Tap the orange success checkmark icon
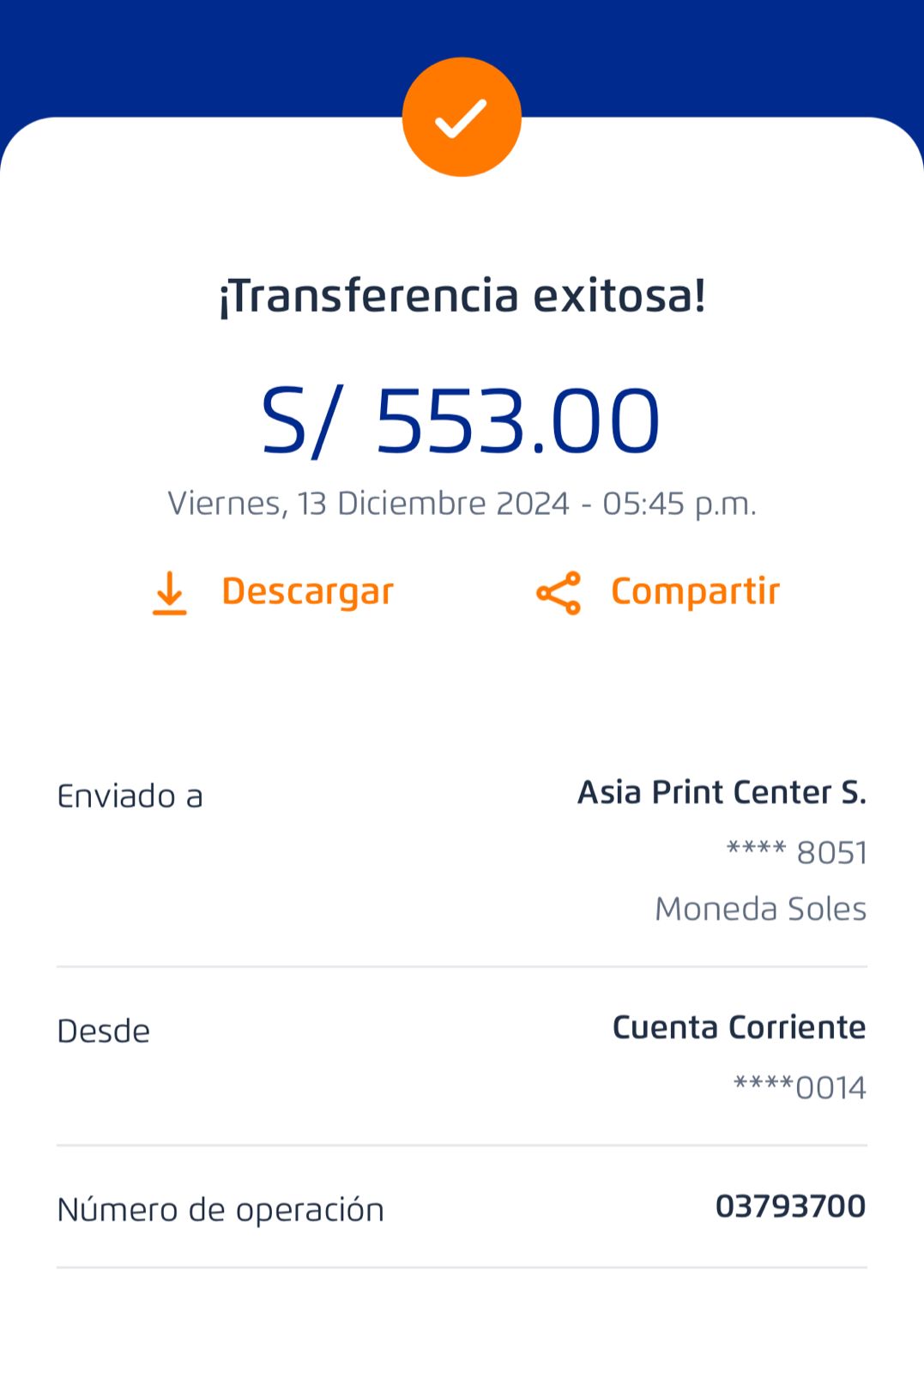This screenshot has height=1373, width=924. pos(462,118)
